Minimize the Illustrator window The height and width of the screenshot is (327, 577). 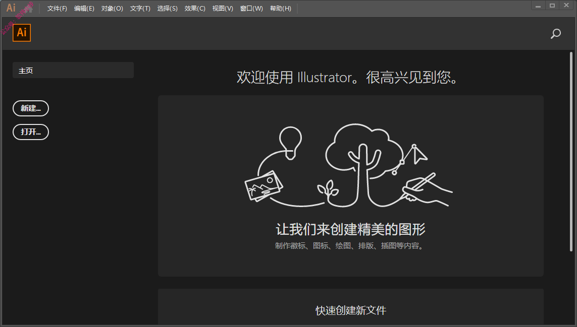538,6
